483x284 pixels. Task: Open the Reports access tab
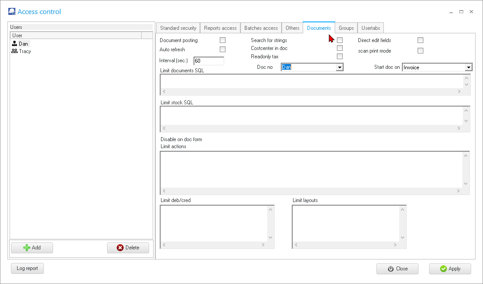[x=220, y=28]
